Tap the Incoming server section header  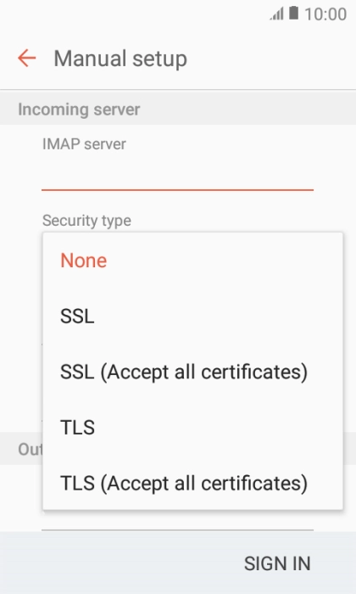pos(79,109)
